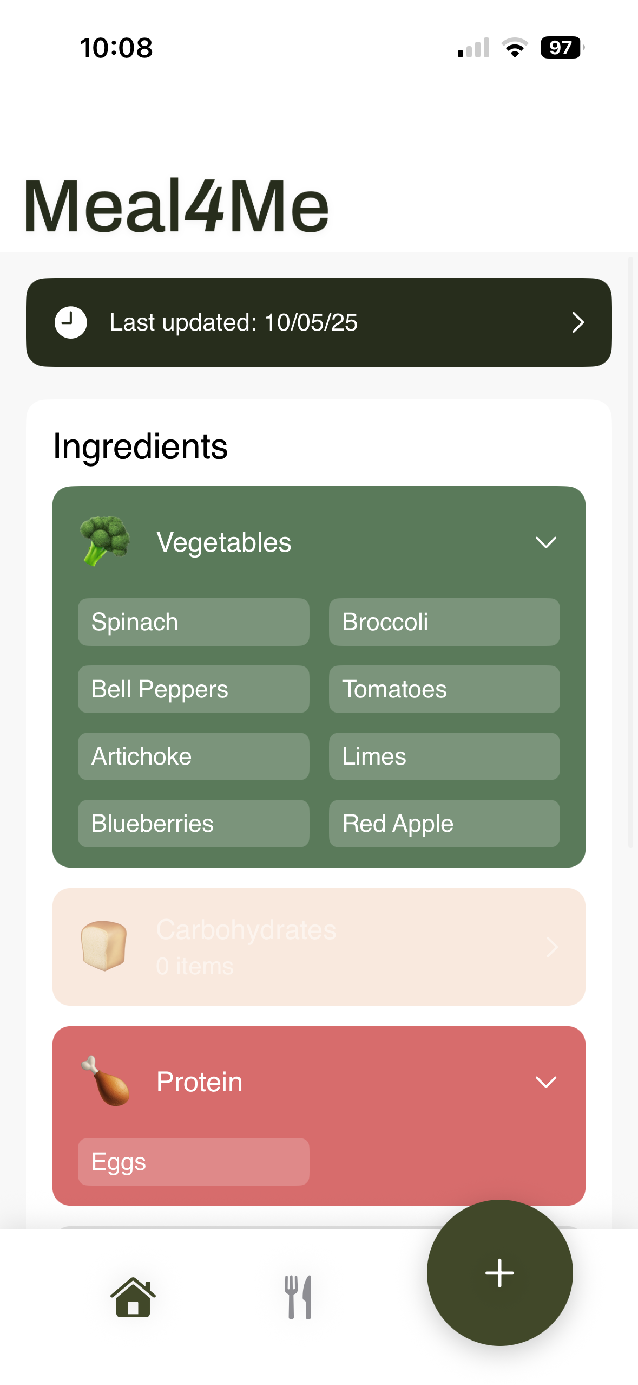Tap the bread Carbohydrates icon
The height and width of the screenshot is (1385, 638).
[x=104, y=946]
